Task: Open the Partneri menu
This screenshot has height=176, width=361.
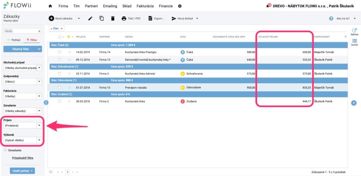Action: [91, 6]
